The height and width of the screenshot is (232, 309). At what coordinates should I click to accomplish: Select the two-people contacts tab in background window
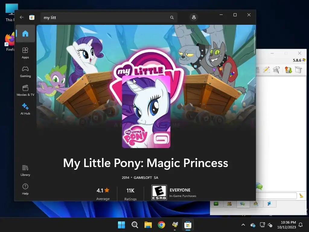click(229, 204)
